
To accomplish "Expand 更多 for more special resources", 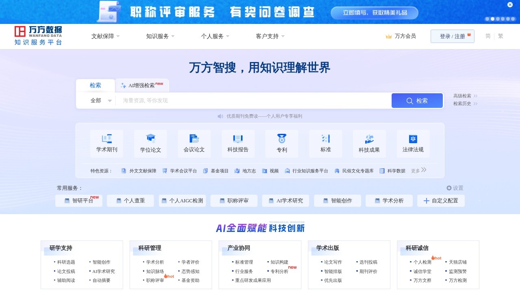I will click(x=416, y=170).
